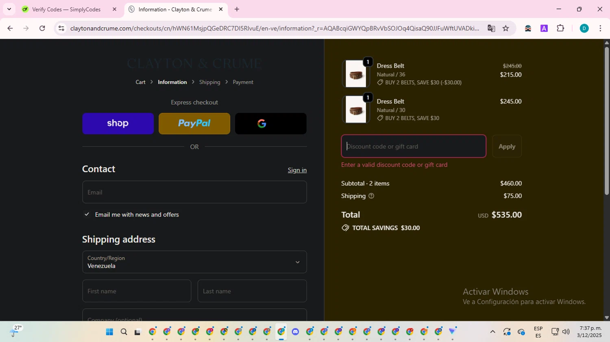Go to Cart breadcrumb
Screen dimensions: 610x342
pyautogui.click(x=140, y=82)
